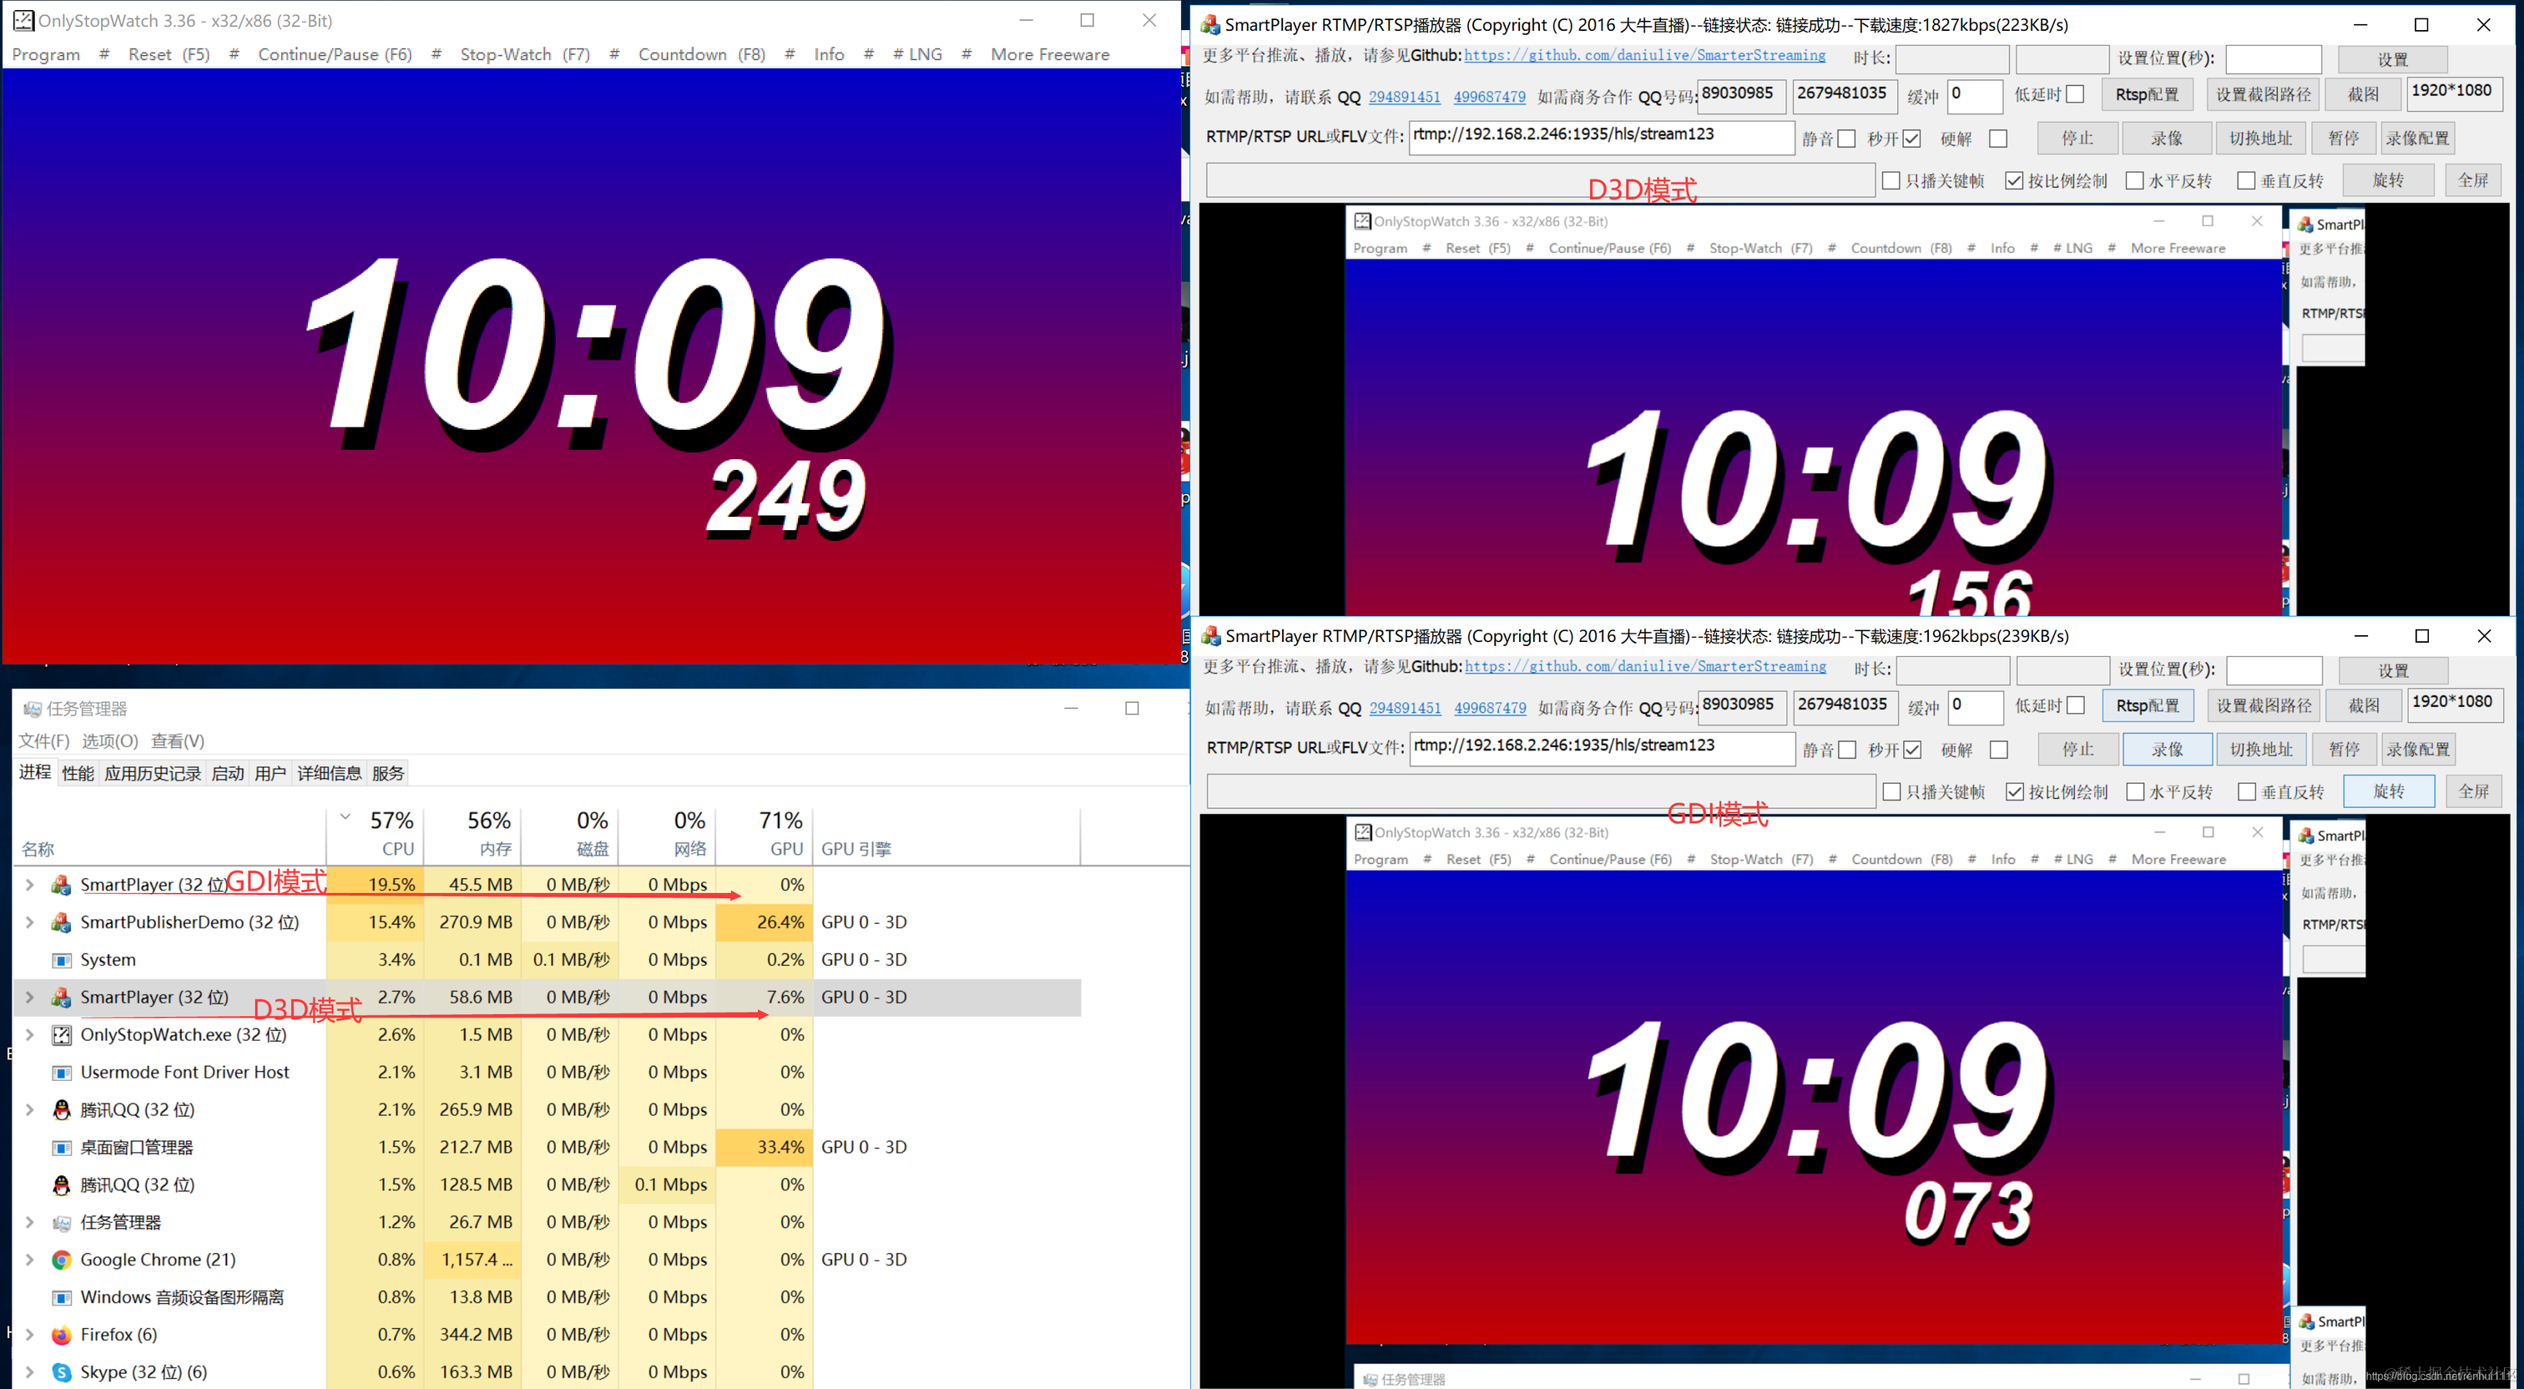This screenshot has height=1389, width=2524.
Task: Click the Google Chrome process icon
Action: 62,1260
